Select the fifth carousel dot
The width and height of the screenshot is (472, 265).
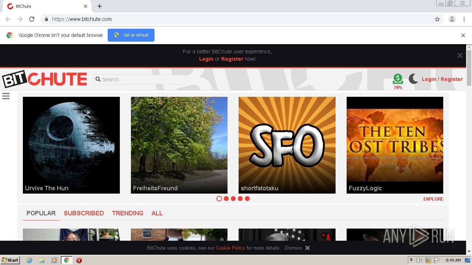(x=247, y=198)
